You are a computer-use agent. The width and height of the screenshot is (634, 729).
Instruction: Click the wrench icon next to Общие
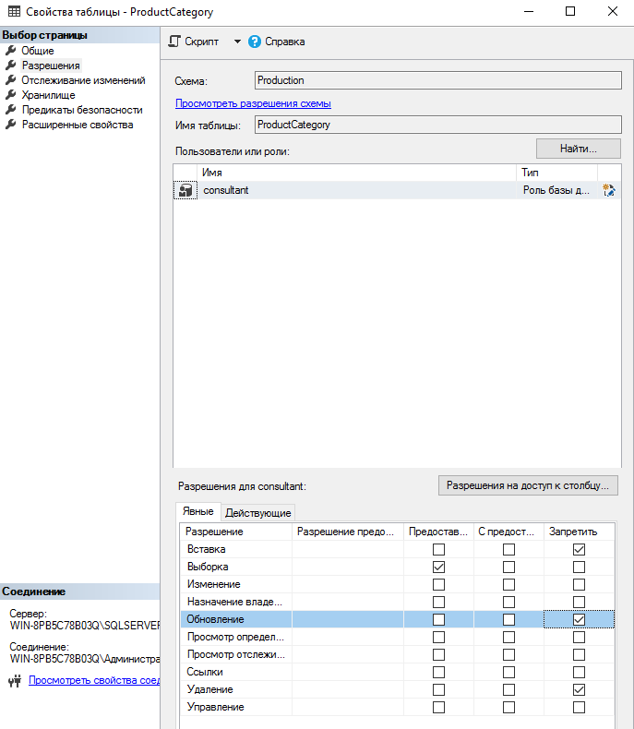[x=11, y=50]
